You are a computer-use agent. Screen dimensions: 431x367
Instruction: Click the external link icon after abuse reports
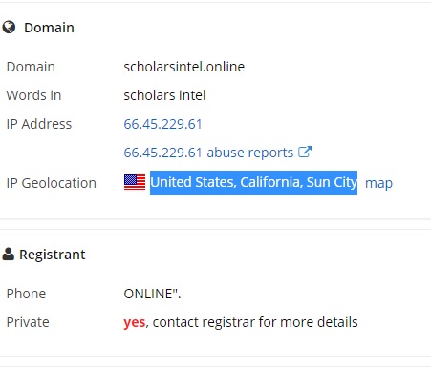click(305, 152)
